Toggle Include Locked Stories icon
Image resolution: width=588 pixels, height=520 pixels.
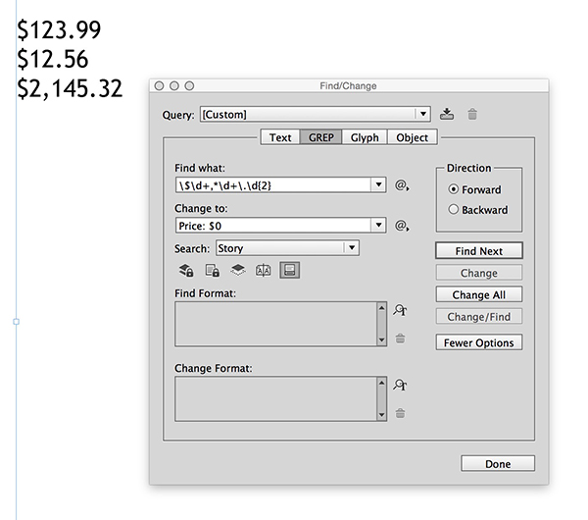213,271
